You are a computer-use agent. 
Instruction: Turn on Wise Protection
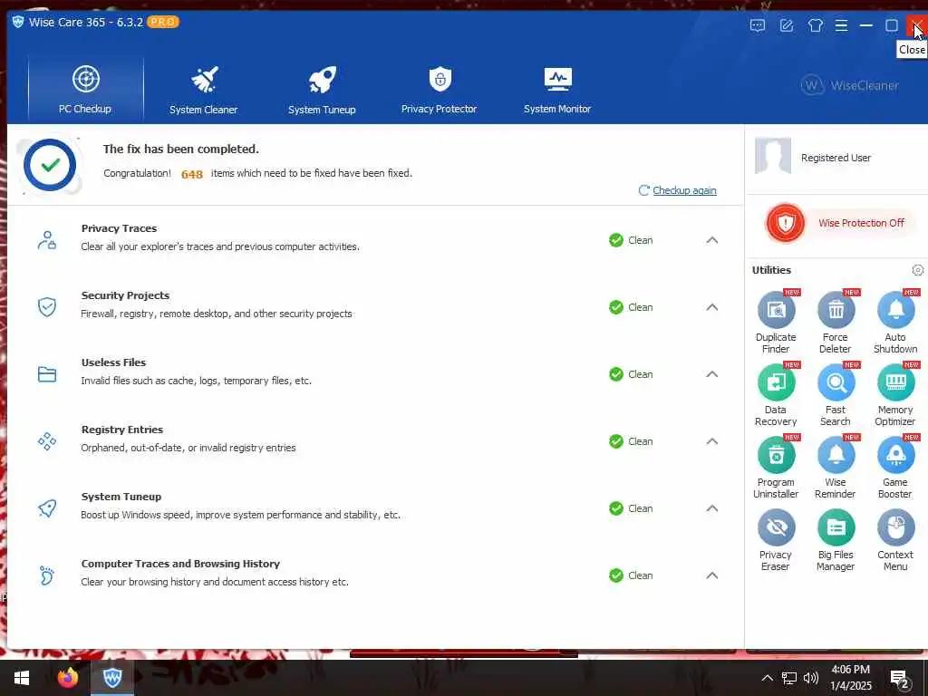click(838, 223)
